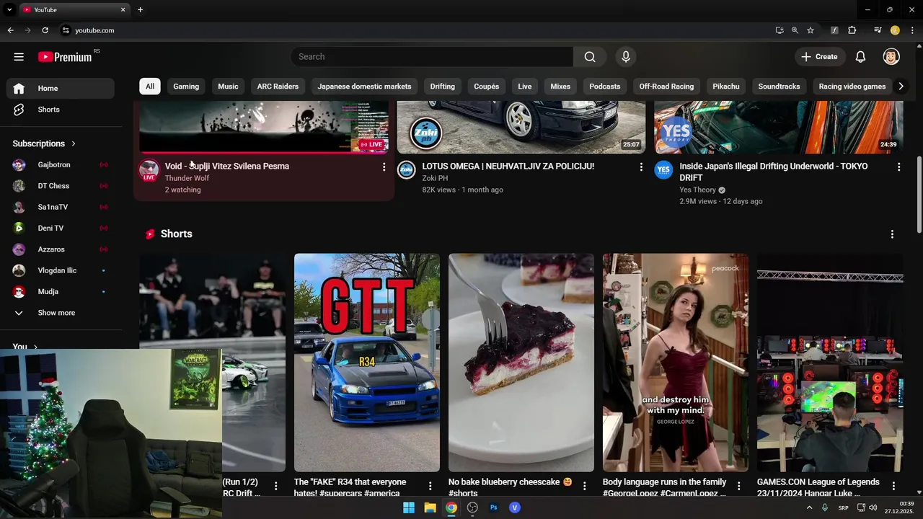This screenshot has width=923, height=519.
Task: Select the Live filter chip
Action: coord(525,86)
